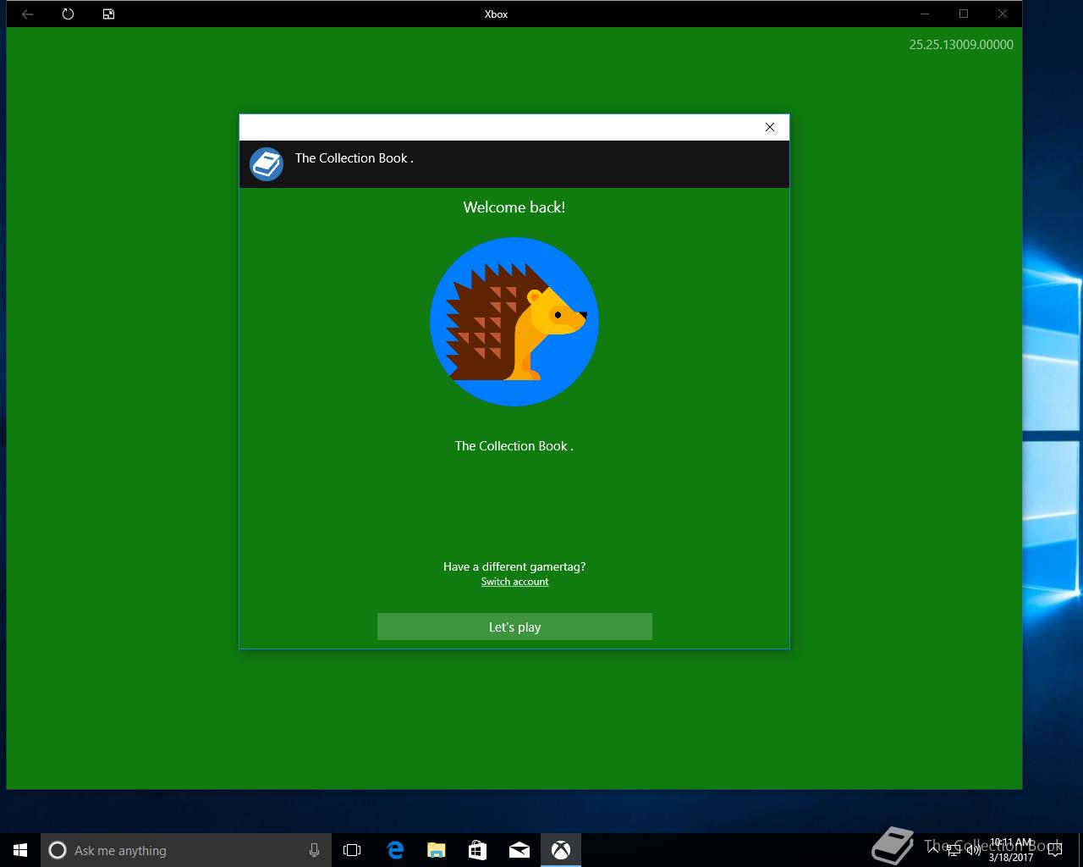Click the Welcome back! heading

coord(514,207)
